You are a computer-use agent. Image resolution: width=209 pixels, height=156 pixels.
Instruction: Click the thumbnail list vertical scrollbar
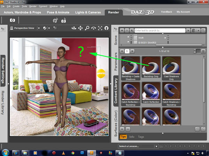(204, 80)
